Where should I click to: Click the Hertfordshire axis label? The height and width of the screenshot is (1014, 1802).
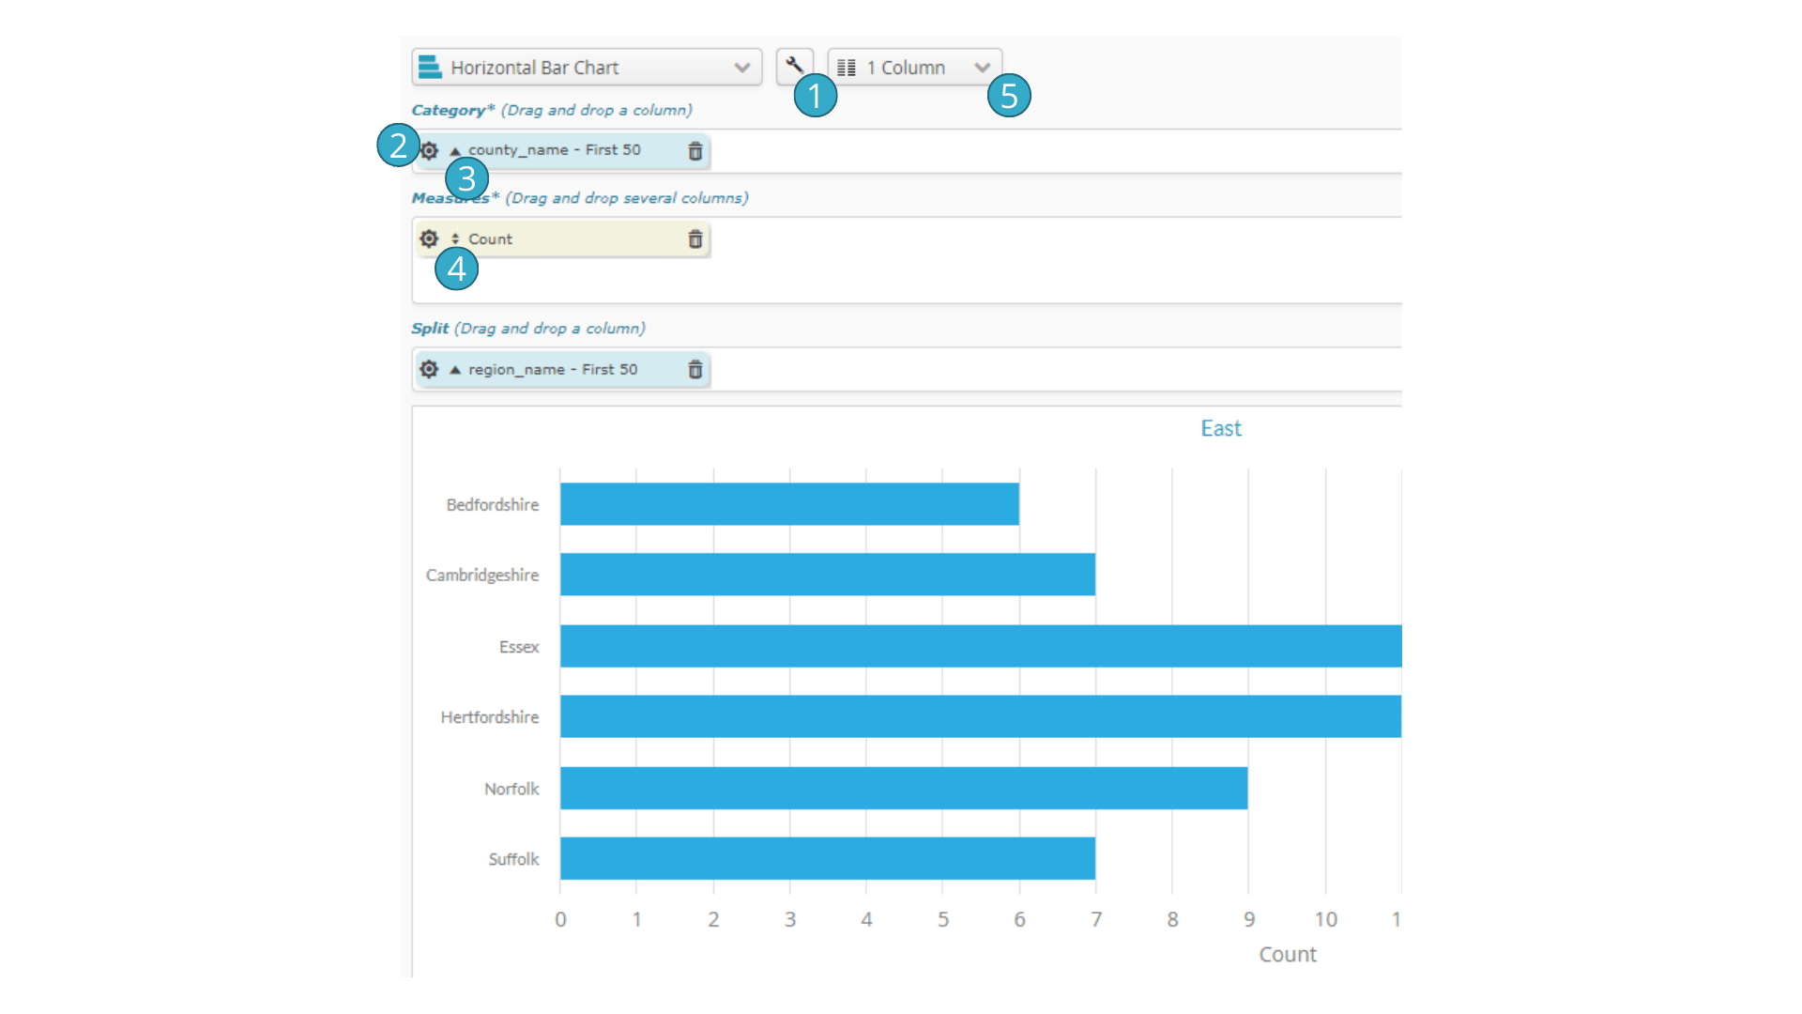(490, 717)
